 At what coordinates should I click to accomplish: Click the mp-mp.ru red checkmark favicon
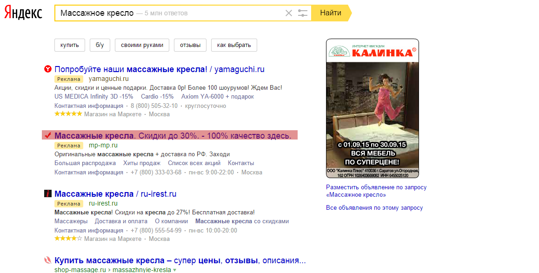coord(47,135)
